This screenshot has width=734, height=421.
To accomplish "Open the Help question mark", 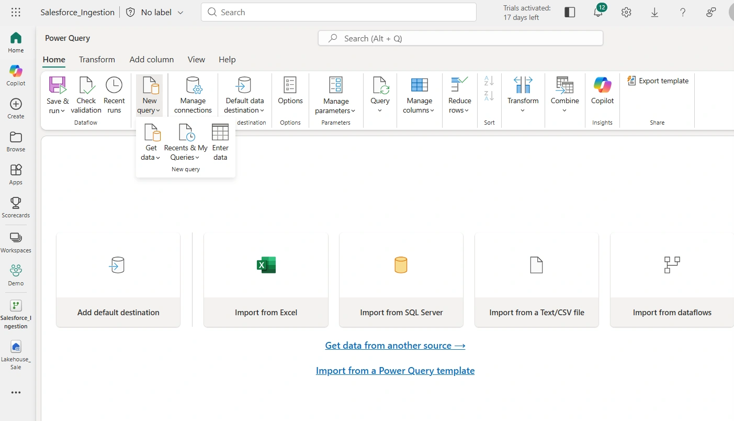I will [683, 12].
